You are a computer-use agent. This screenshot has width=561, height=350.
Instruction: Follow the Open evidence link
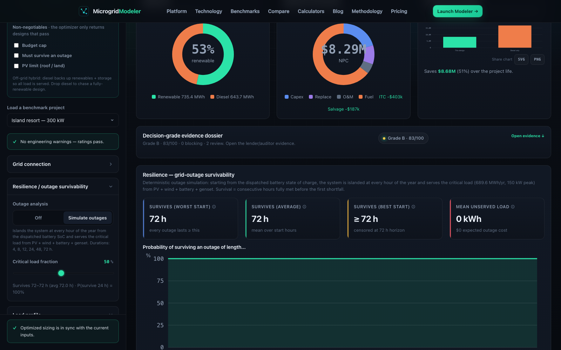528,136
